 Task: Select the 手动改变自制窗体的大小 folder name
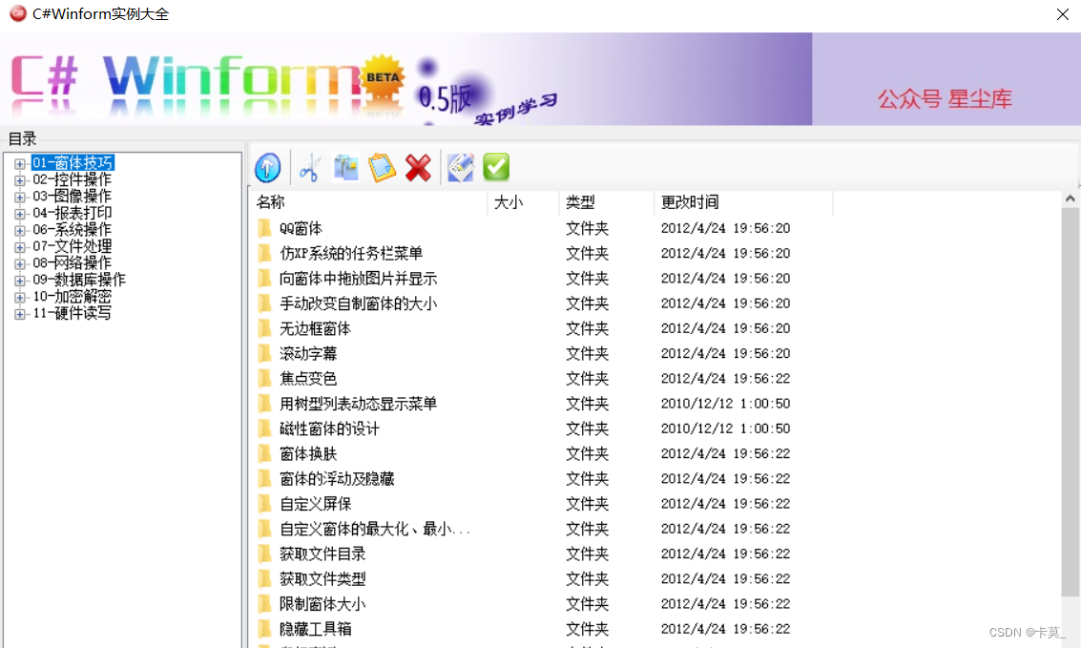358,303
